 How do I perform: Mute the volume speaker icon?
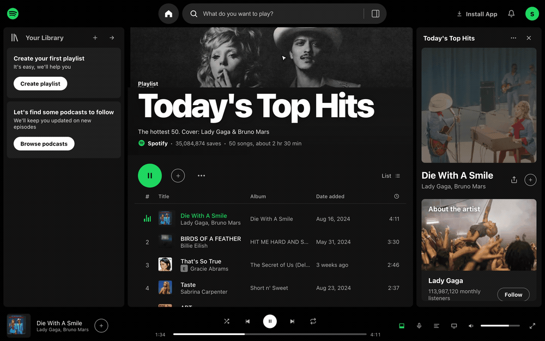(471, 326)
